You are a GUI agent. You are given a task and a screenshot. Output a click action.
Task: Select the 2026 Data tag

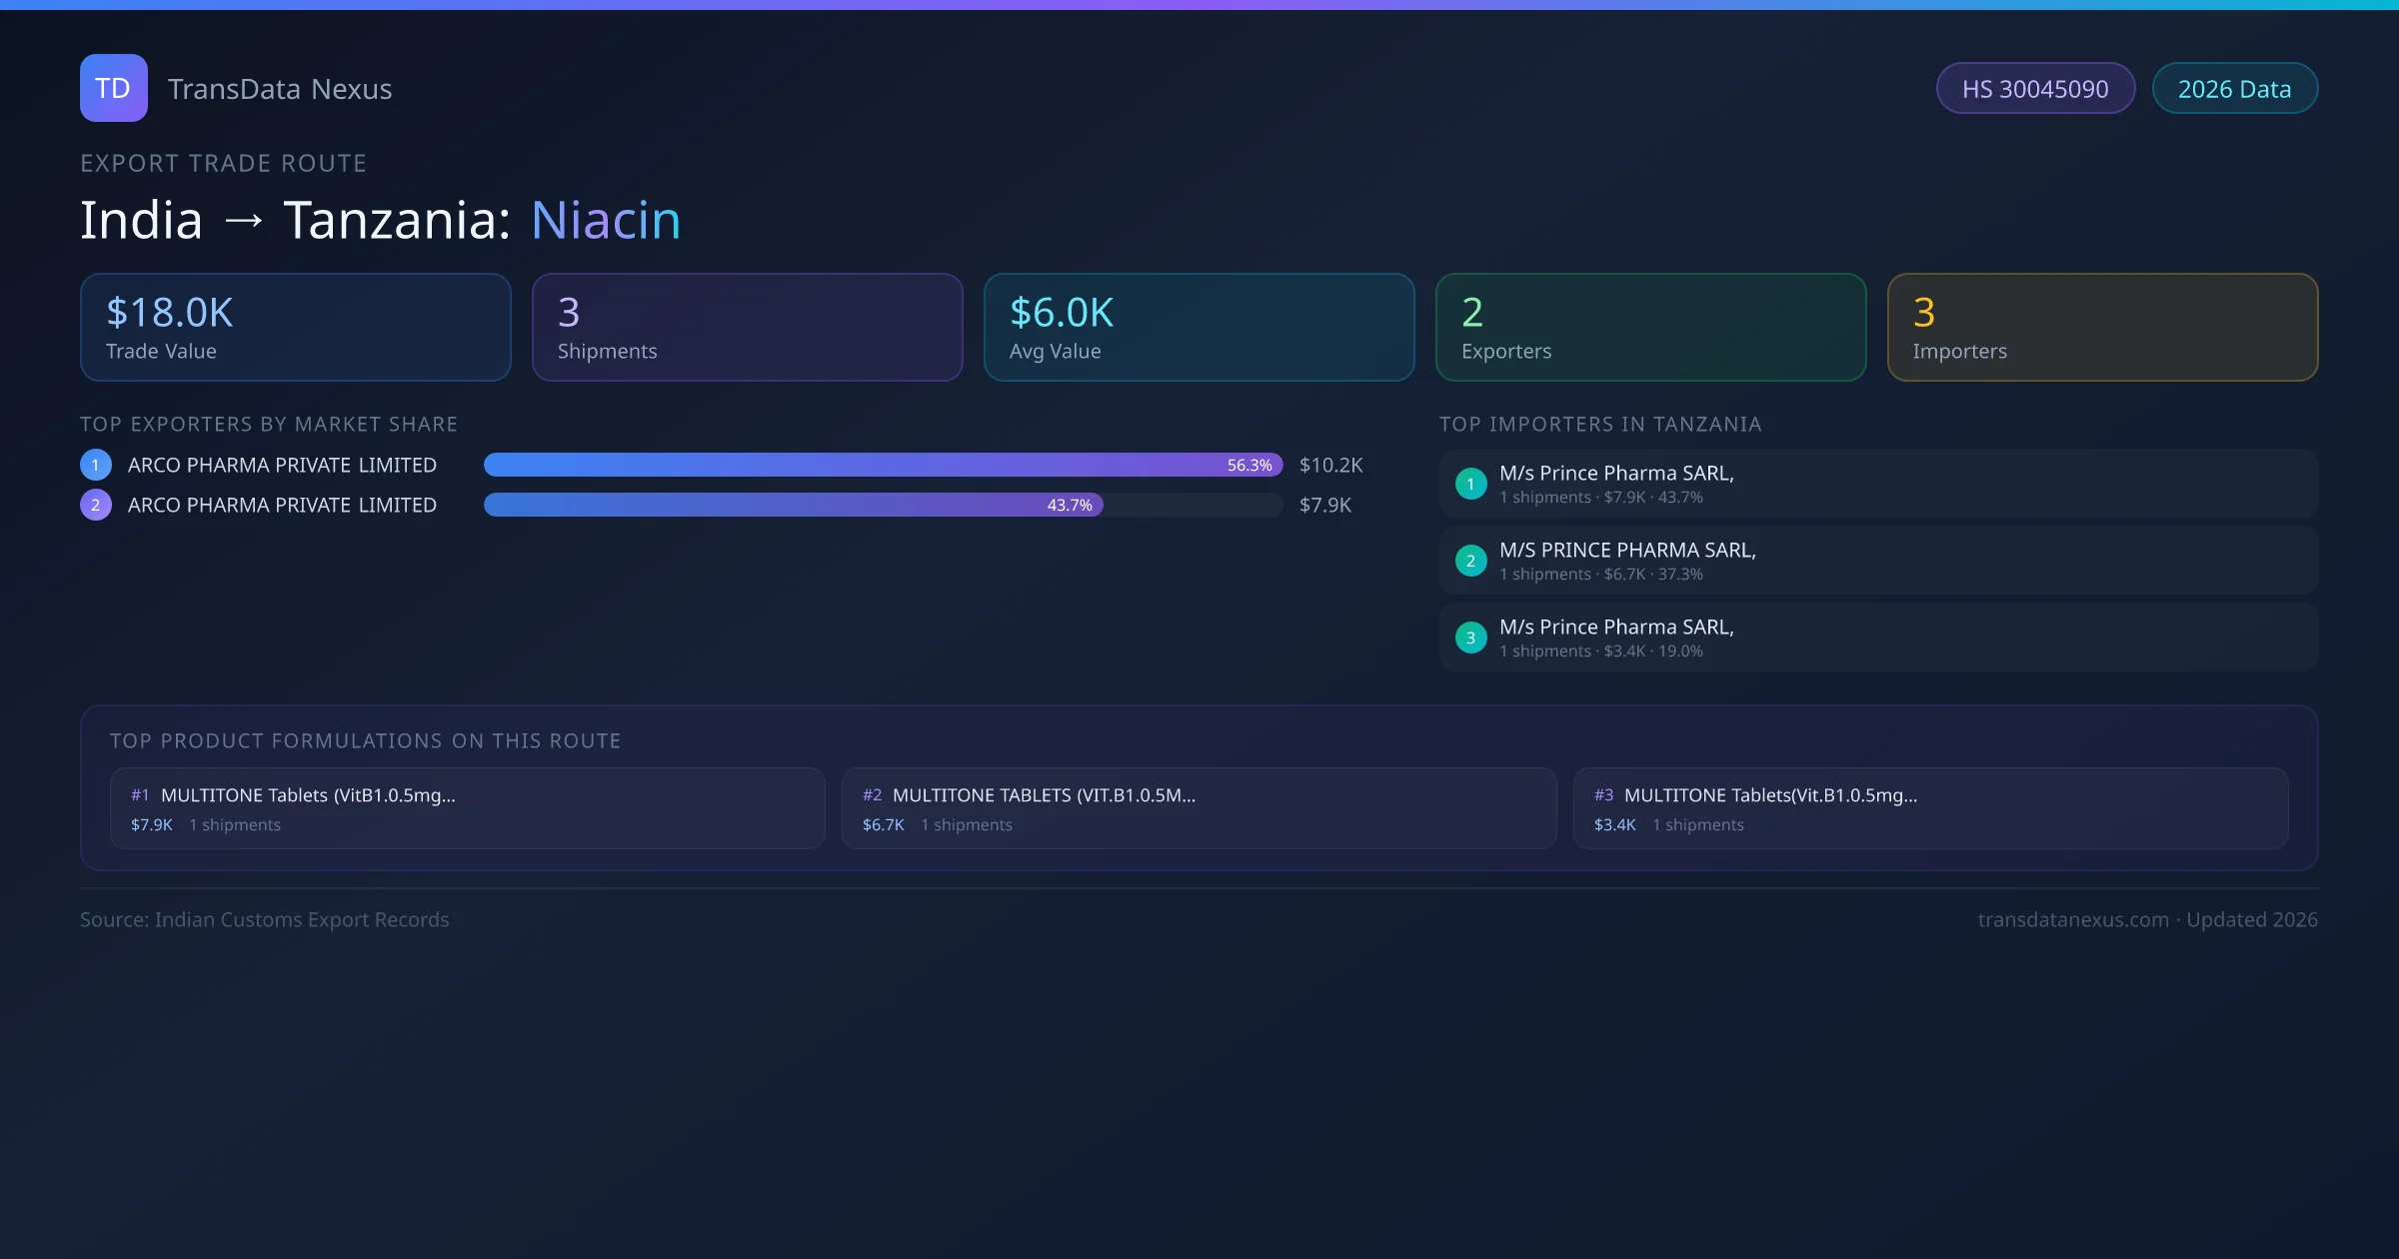2234,89
